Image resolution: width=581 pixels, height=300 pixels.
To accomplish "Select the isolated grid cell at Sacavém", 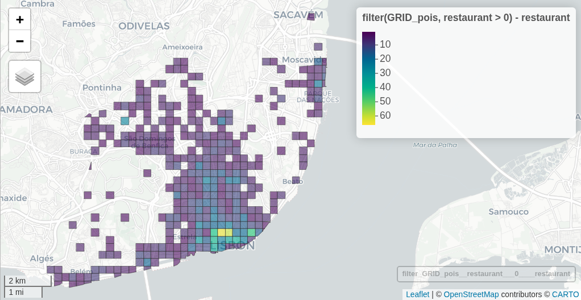I will point(310,16).
